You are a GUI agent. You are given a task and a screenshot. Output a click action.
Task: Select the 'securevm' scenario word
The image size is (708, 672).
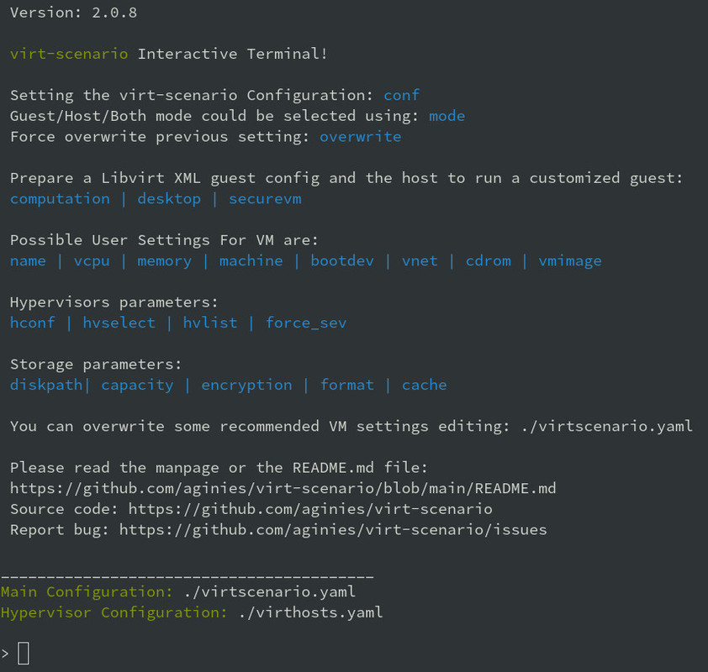coord(265,198)
